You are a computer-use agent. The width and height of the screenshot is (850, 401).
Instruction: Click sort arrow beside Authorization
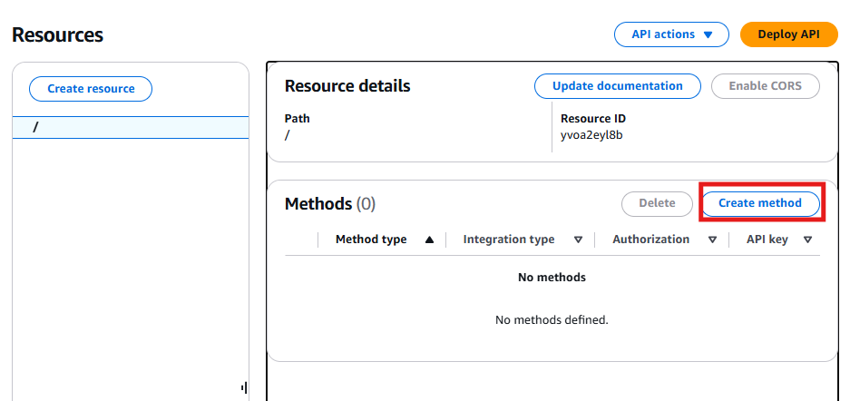pyautogui.click(x=712, y=240)
